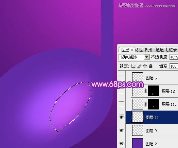The width and height of the screenshot is (178, 148).
Task: Click the mask link icon on 图层 12
Action: 145,91
